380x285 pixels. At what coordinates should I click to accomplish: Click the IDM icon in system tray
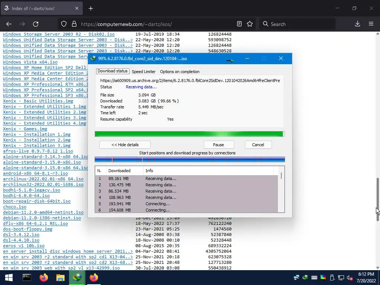tap(305, 278)
